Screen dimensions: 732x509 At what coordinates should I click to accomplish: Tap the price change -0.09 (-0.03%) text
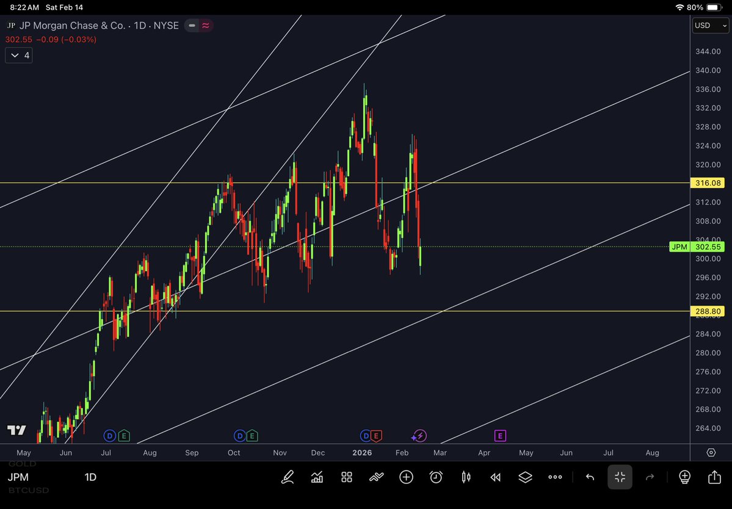click(x=67, y=40)
